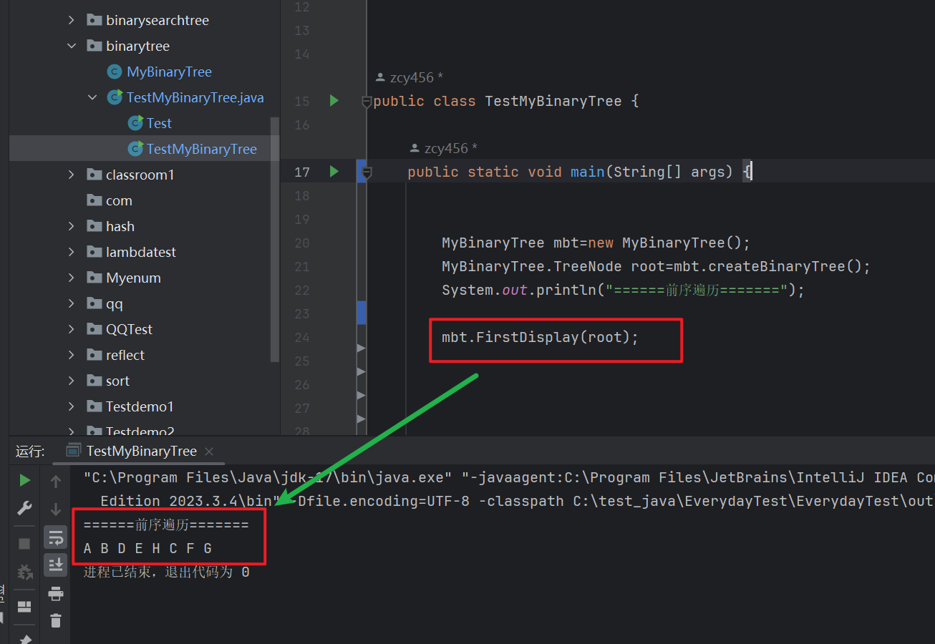Clear the console with the trash icon
This screenshot has height=644, width=935.
56,620
